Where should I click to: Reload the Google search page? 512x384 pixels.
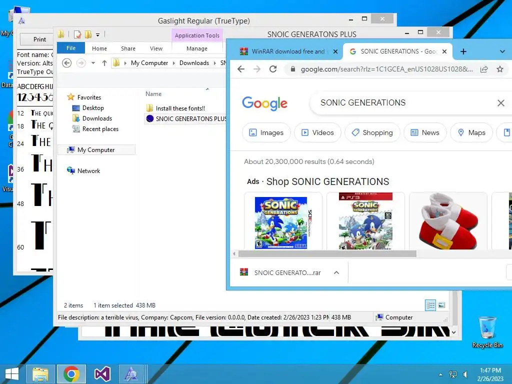[273, 69]
